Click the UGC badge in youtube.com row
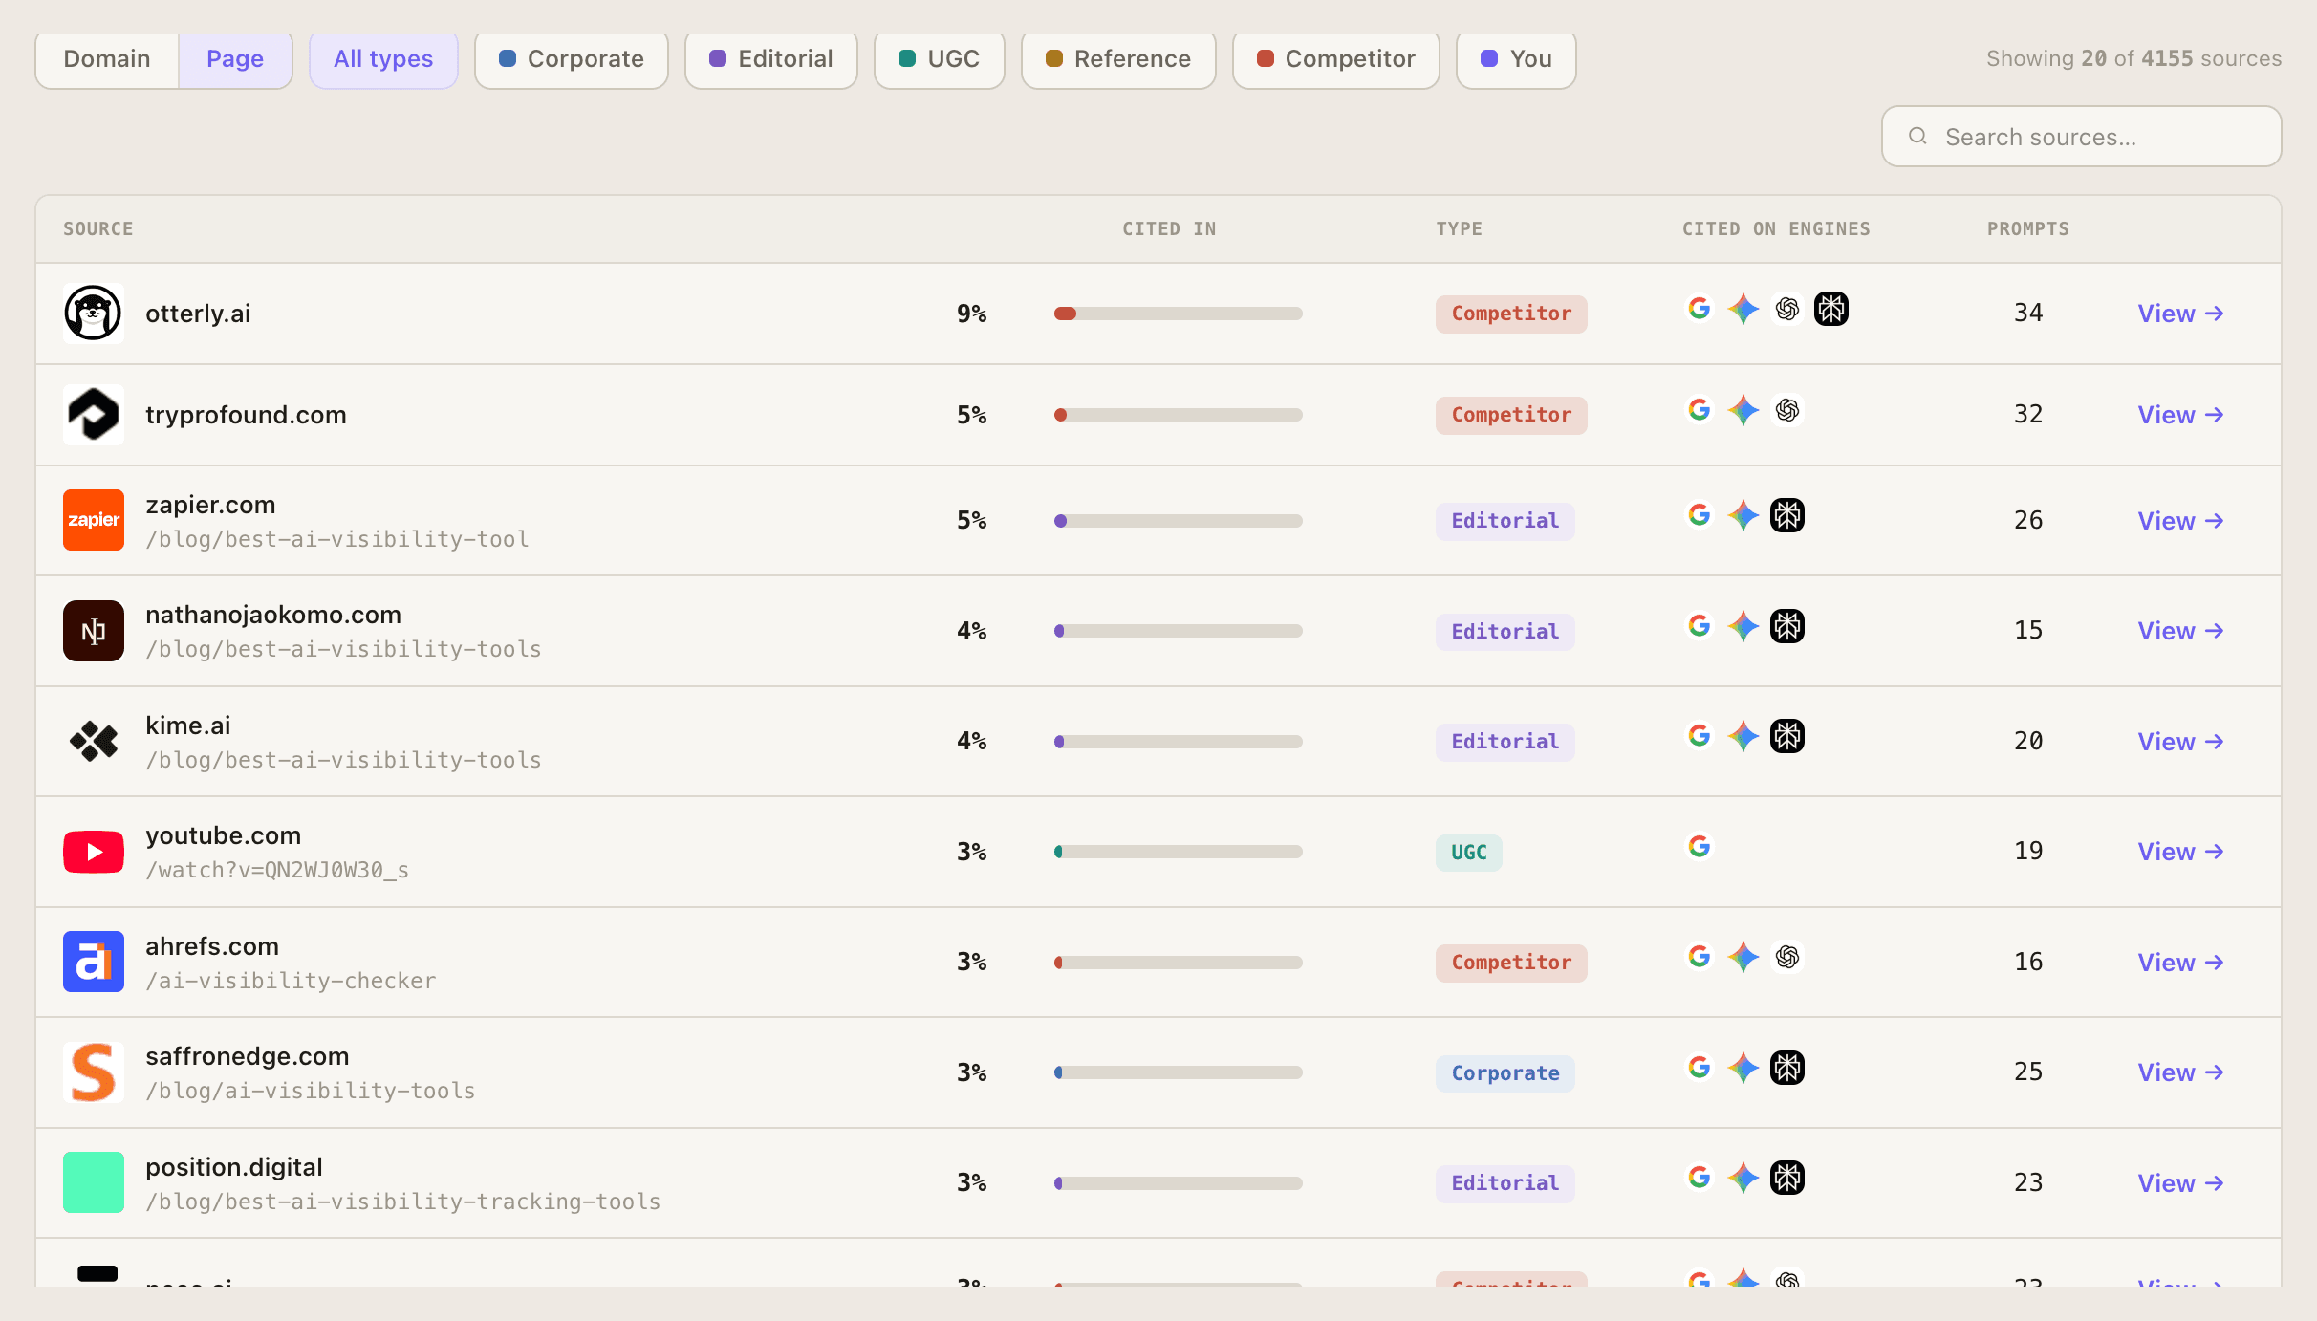 click(1469, 853)
